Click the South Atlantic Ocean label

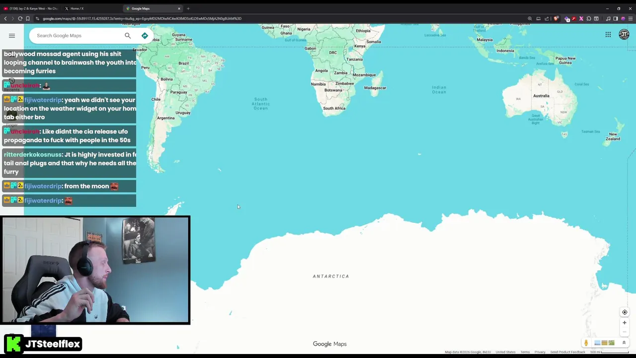tap(260, 103)
